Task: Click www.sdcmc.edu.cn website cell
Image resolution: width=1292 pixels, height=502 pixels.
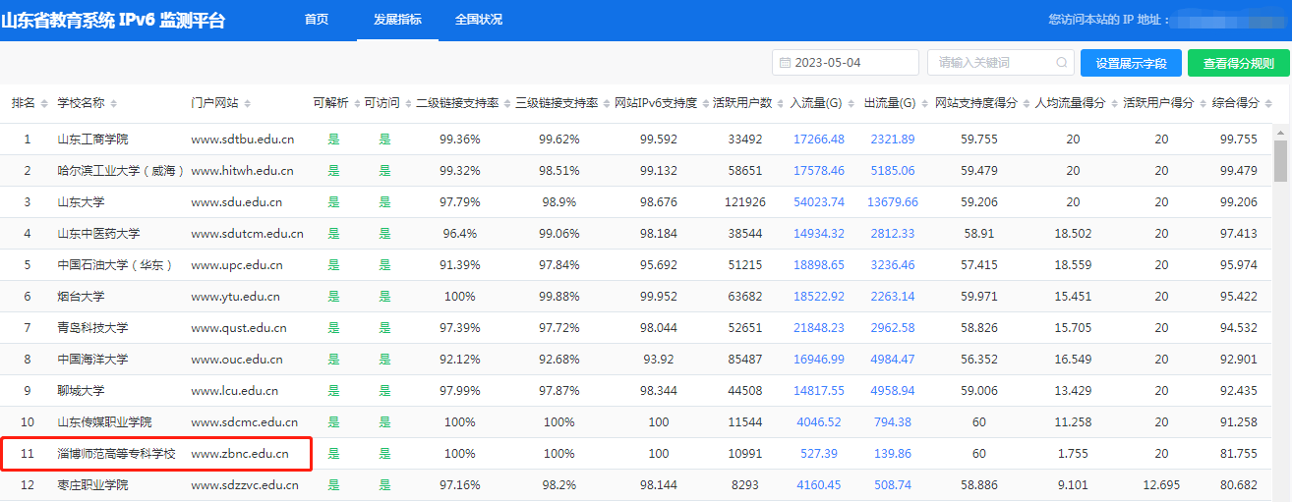Action: (244, 422)
